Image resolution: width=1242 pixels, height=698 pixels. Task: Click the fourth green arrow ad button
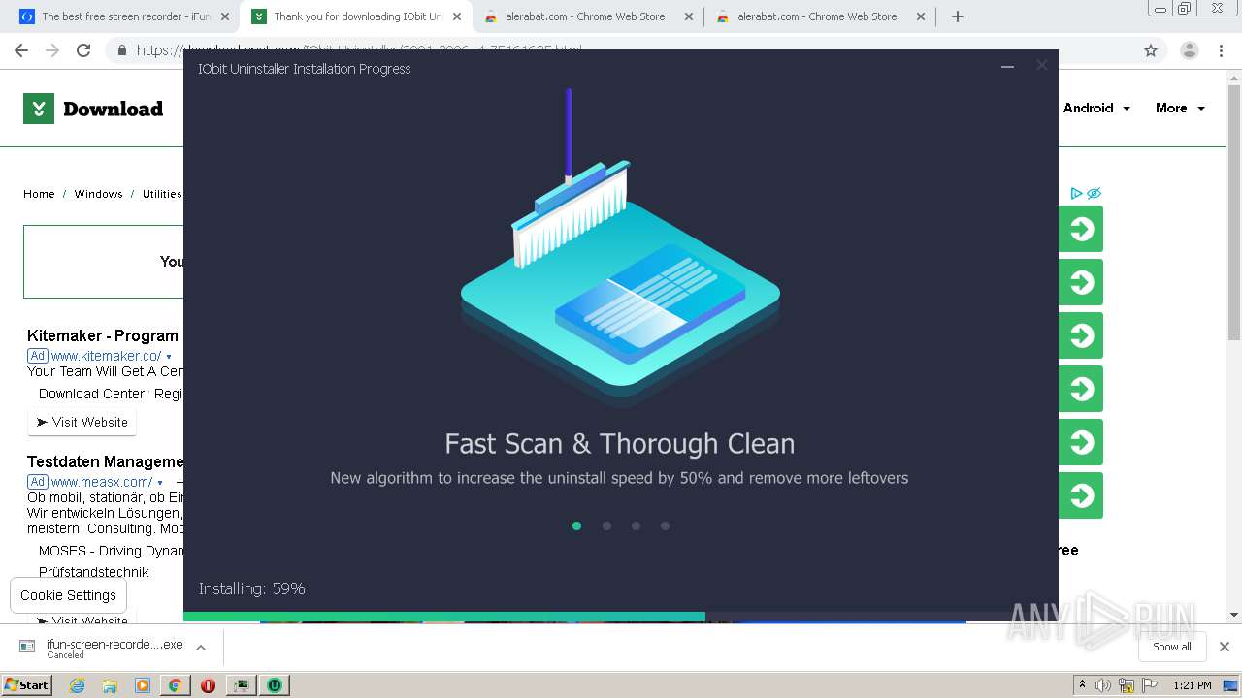click(x=1080, y=389)
